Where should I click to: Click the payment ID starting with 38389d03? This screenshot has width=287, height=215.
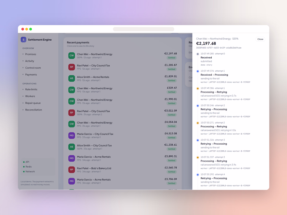click(219, 48)
